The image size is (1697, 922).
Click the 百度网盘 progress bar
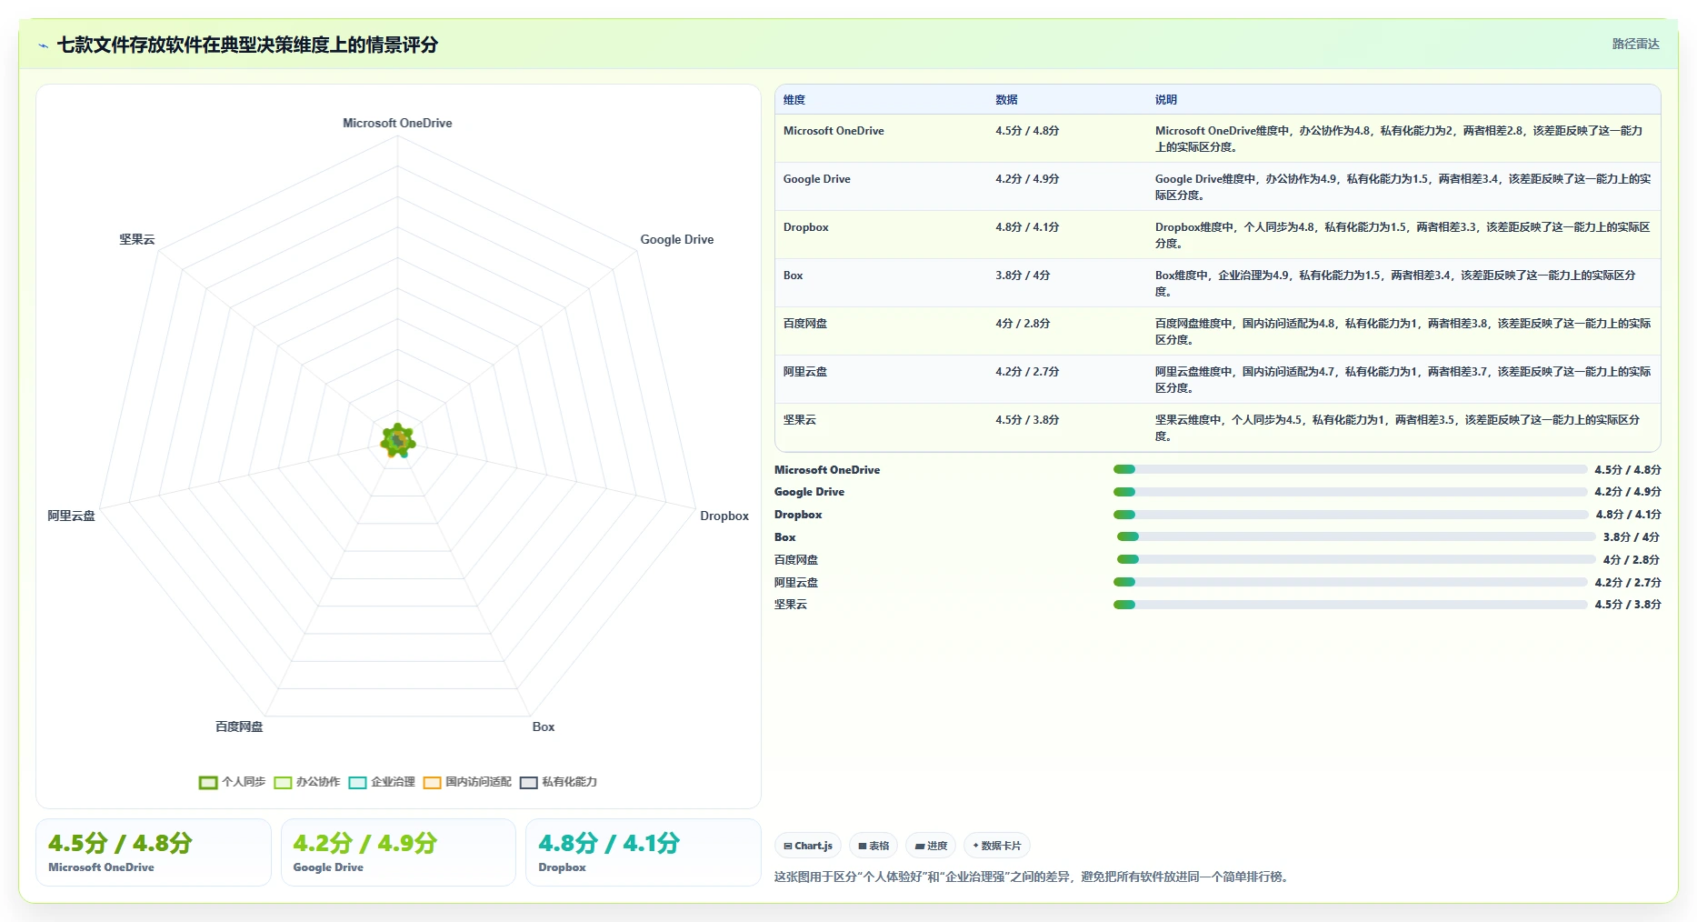1356,559
